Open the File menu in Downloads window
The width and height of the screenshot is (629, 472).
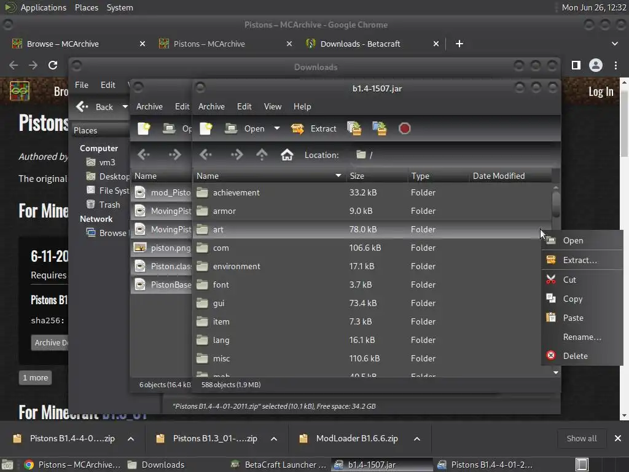(x=82, y=85)
